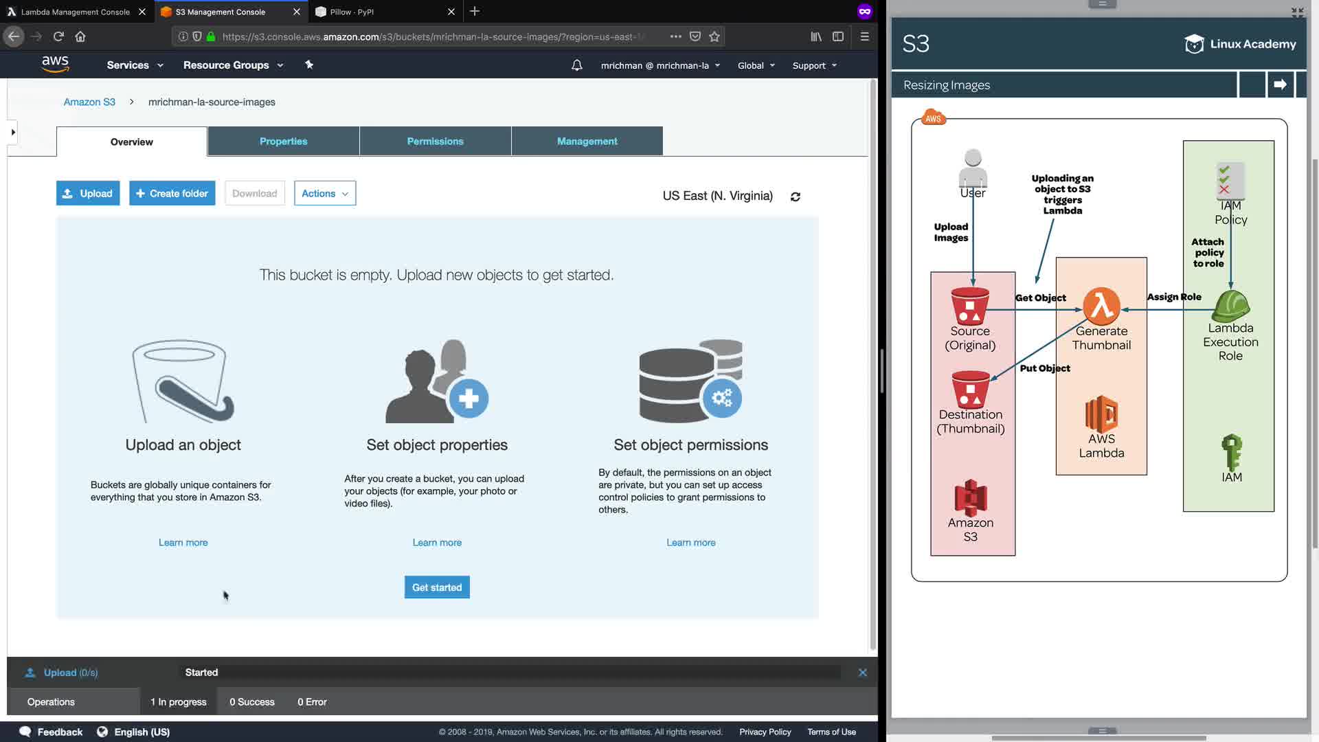Viewport: 1319px width, 742px height.
Task: Go to next slide arrow icon
Action: pyautogui.click(x=1280, y=85)
